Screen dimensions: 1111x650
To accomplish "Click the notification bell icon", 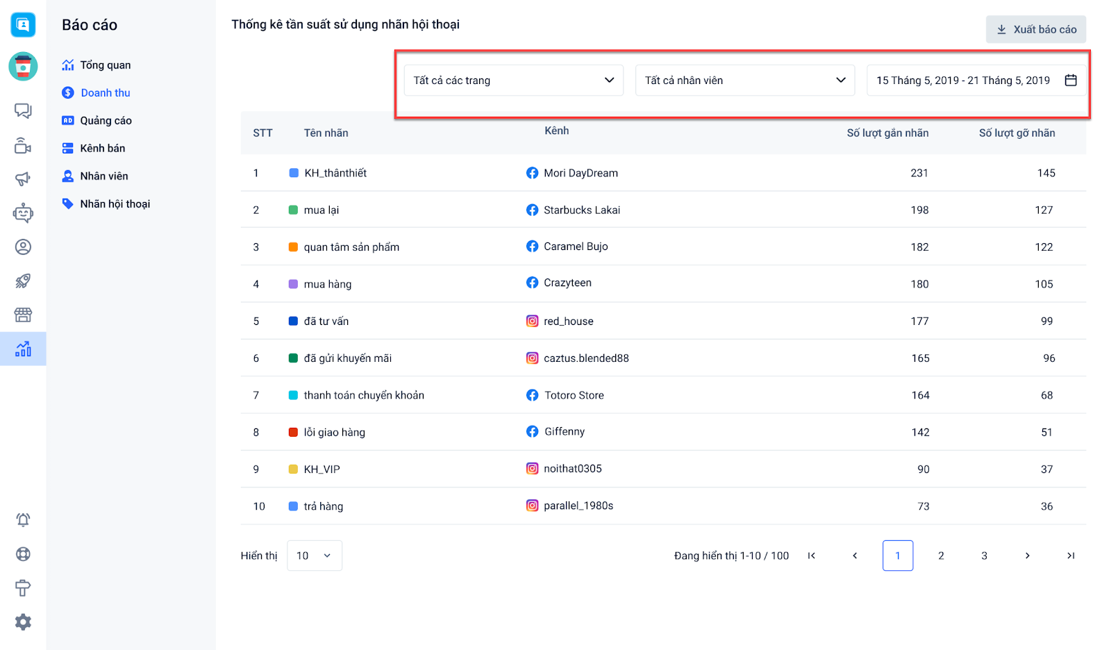I will (x=23, y=520).
